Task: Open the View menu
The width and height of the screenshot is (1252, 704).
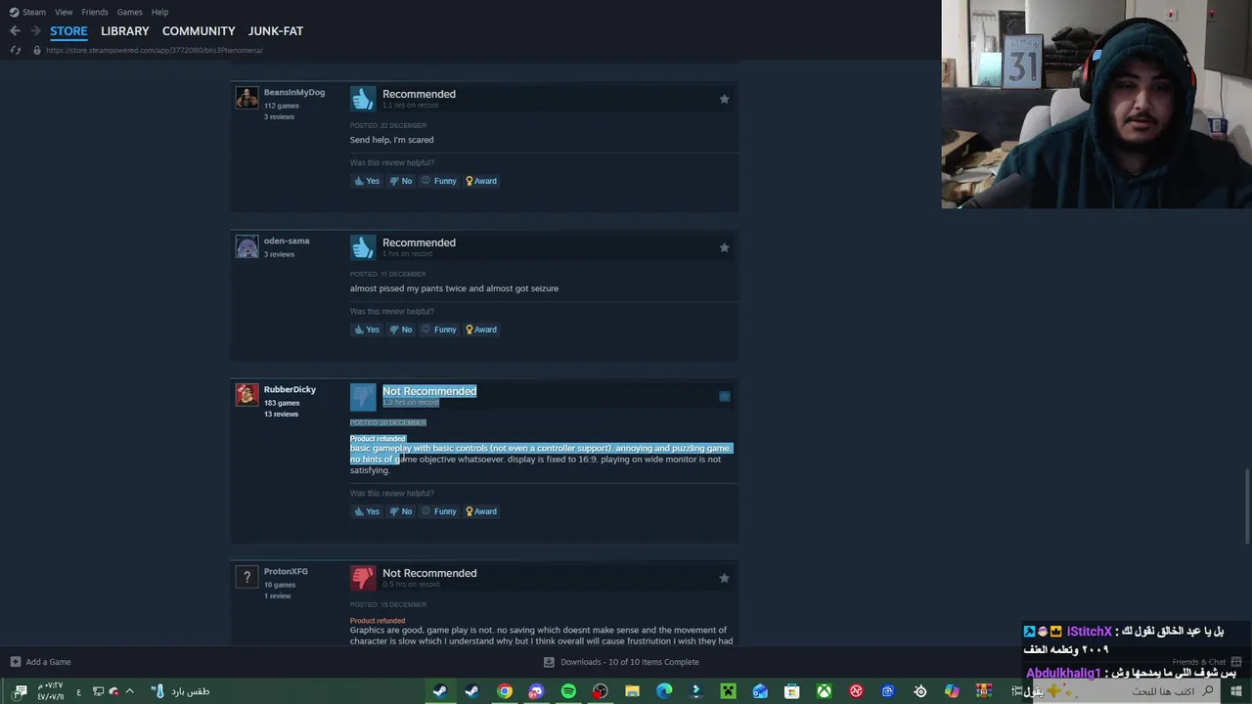Action: click(x=64, y=12)
